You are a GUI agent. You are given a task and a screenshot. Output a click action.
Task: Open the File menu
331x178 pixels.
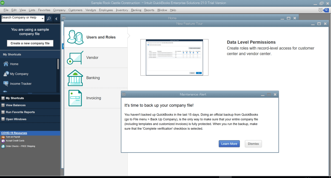pyautogui.click(x=6, y=10)
